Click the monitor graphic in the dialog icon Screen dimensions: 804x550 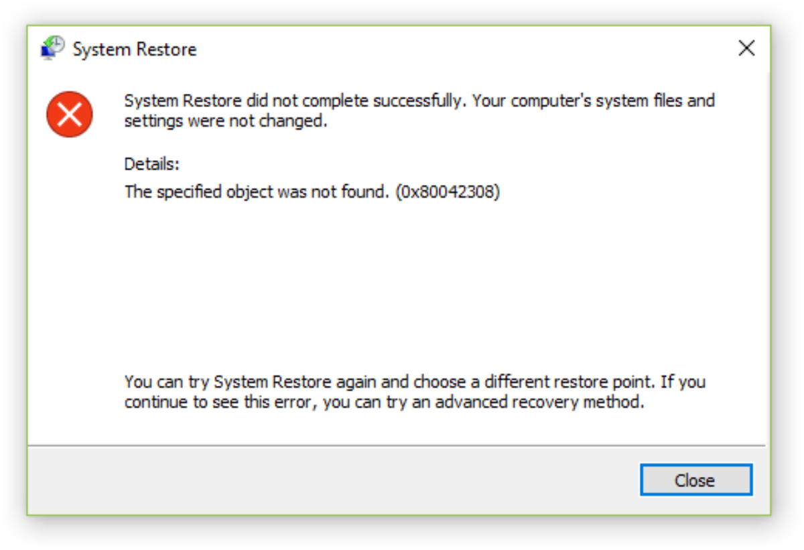46,52
